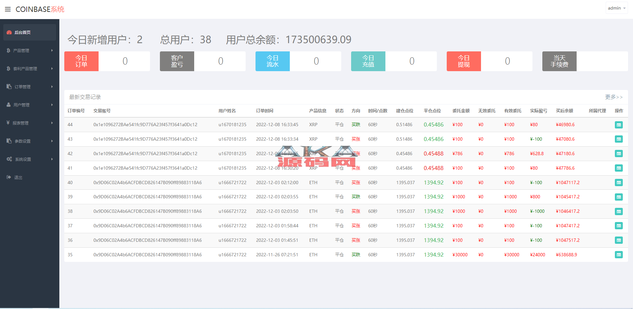Open the 用户管理 menu item
This screenshot has height=309, width=633.
click(x=21, y=105)
